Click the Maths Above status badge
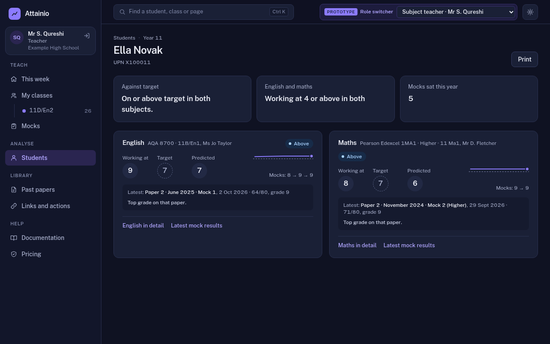550x344 pixels. pos(352,157)
